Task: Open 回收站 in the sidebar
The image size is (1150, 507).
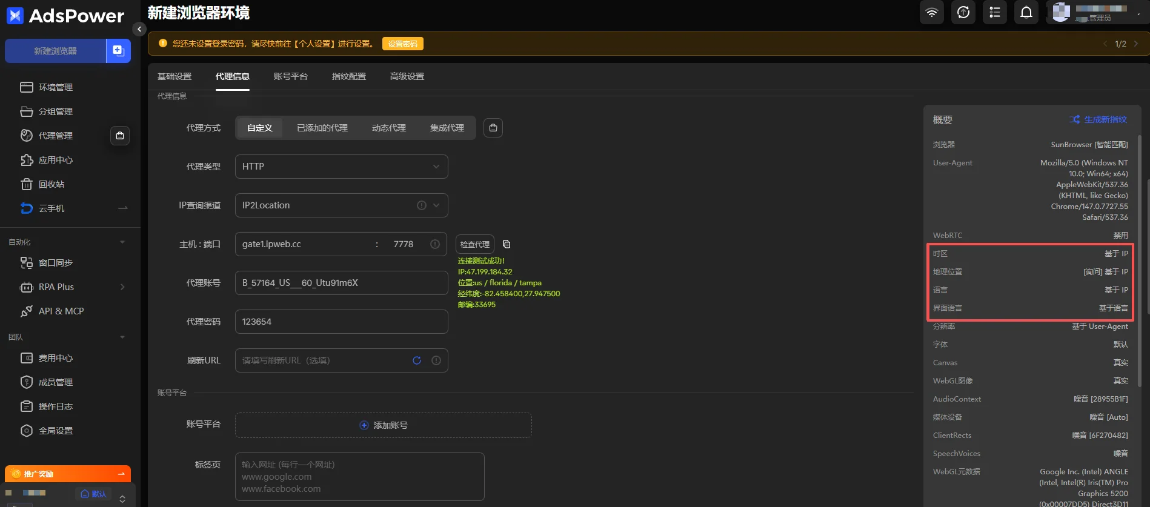Action: (x=52, y=184)
